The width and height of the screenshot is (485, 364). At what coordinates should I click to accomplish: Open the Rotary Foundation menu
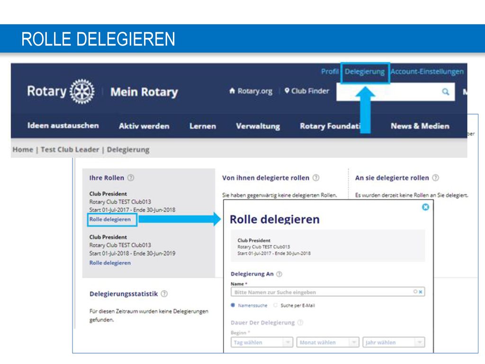point(330,126)
